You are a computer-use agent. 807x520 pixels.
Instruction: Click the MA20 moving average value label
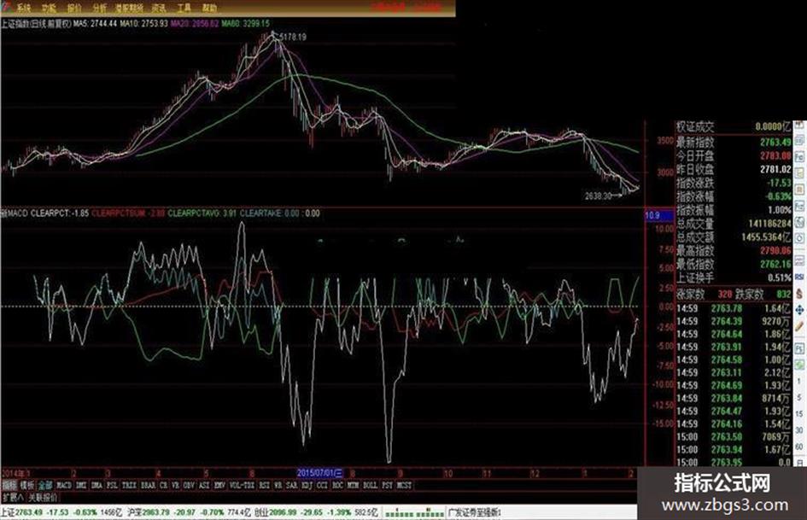195,24
